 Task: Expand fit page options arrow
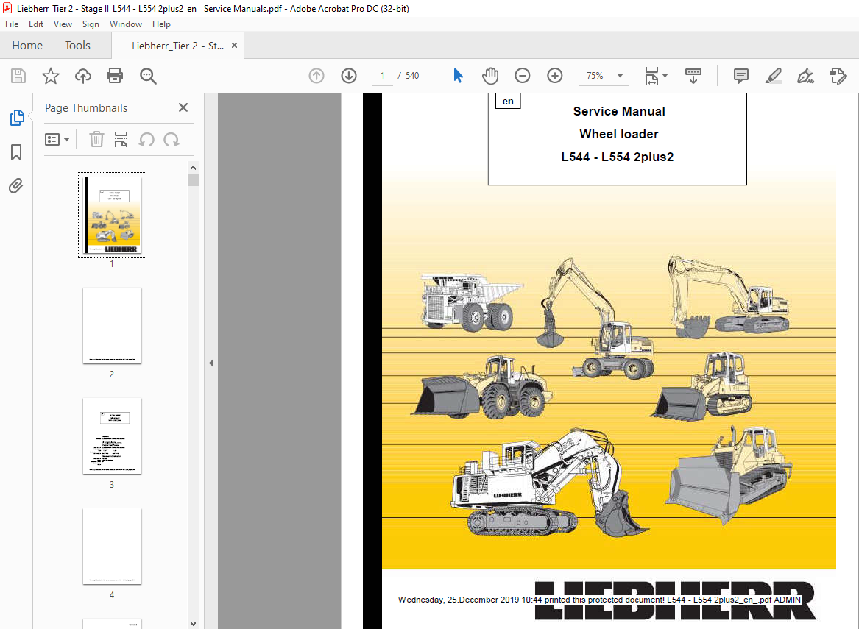pos(665,76)
